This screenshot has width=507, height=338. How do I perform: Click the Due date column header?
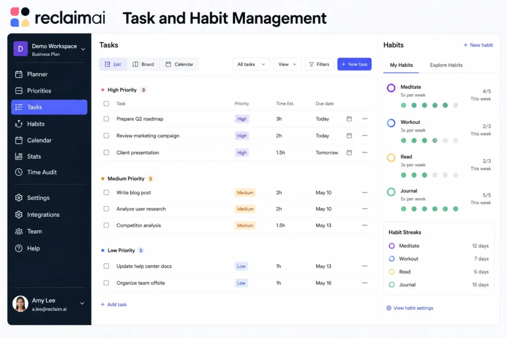point(325,103)
